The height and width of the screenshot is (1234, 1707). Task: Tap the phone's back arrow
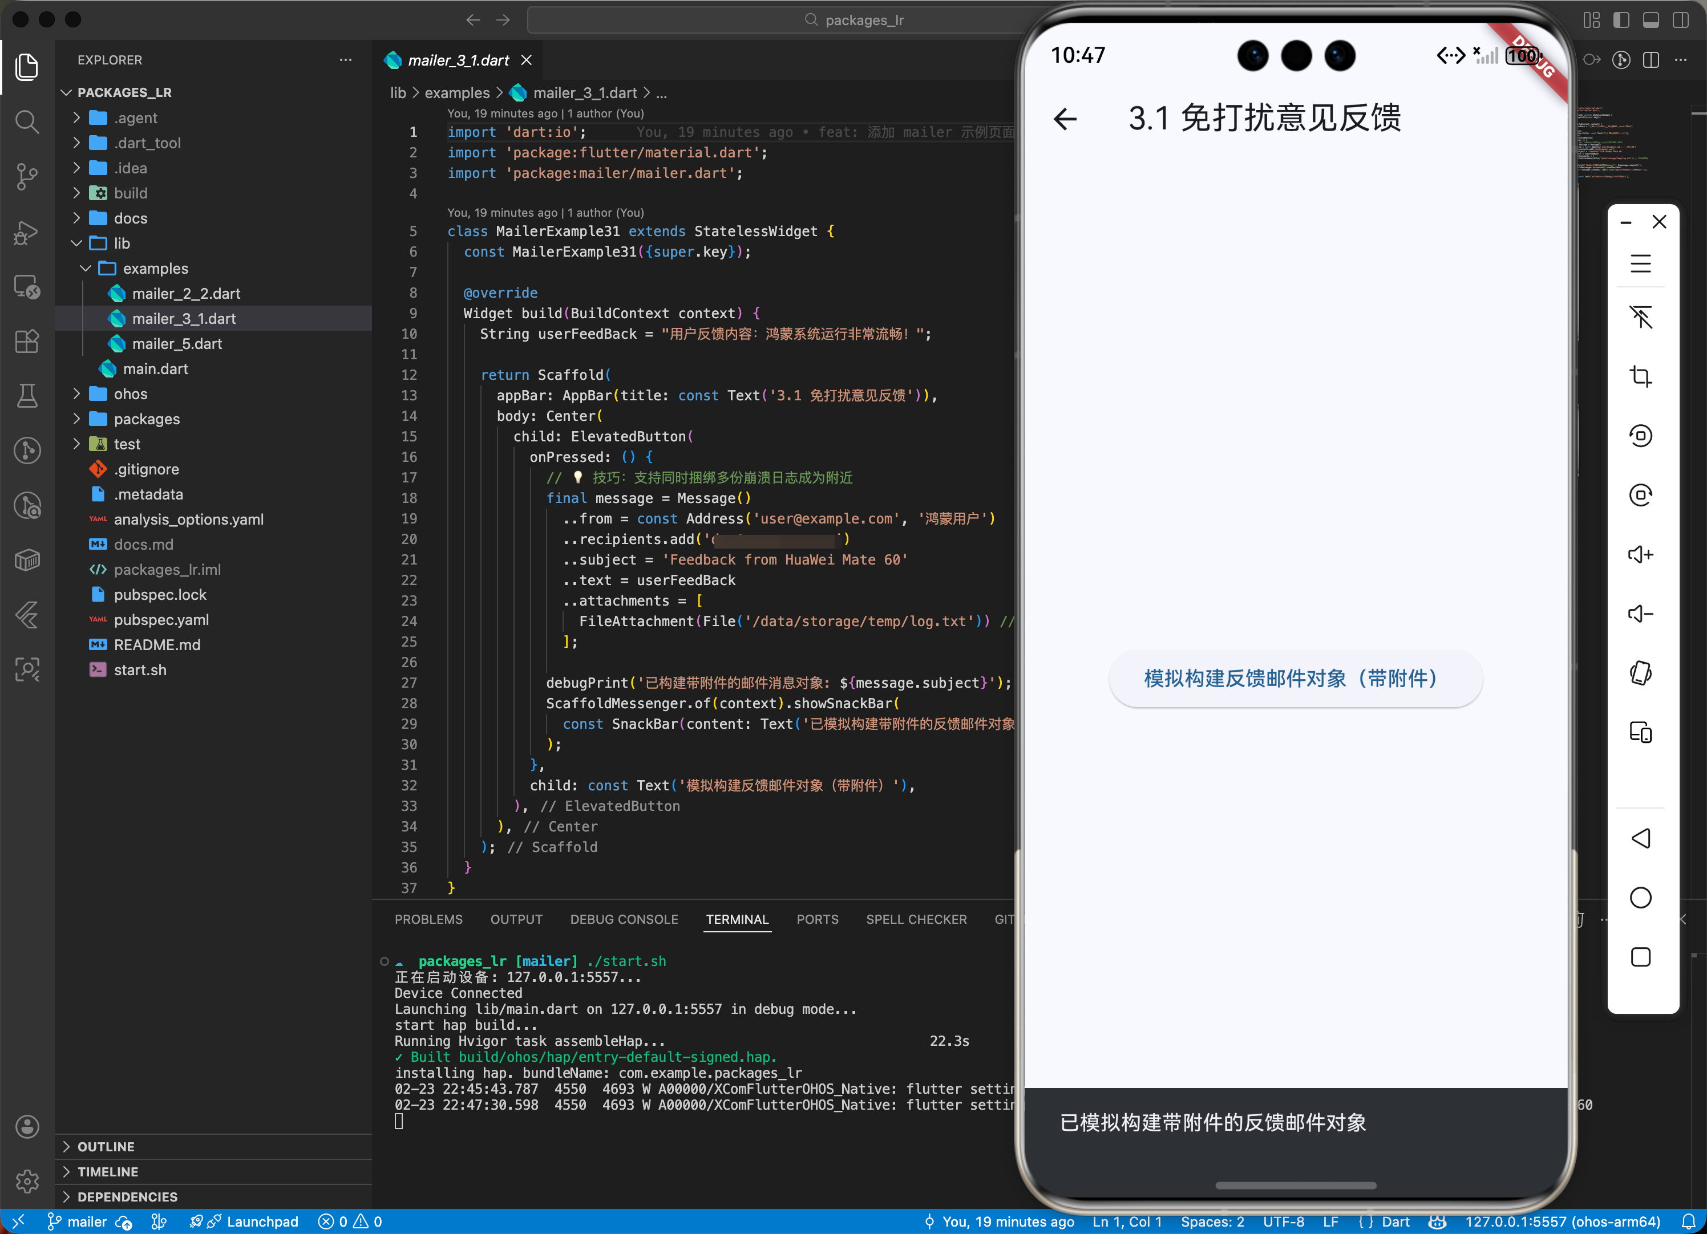(x=1065, y=119)
